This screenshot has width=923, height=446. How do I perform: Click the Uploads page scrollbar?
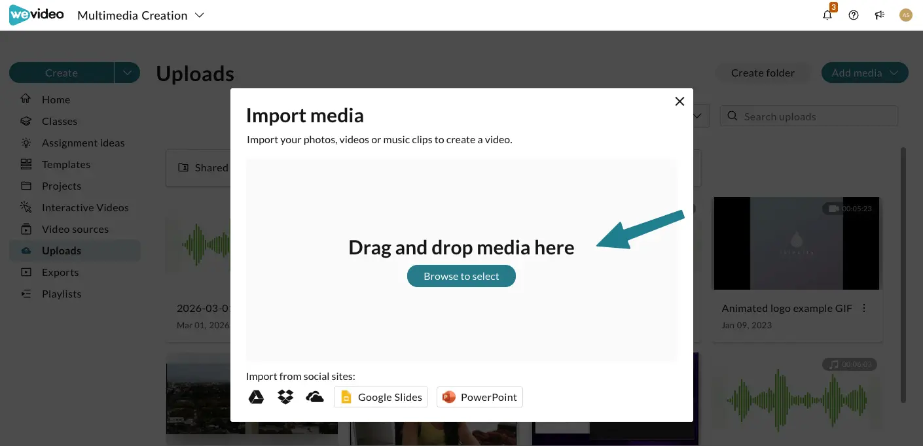(904, 275)
